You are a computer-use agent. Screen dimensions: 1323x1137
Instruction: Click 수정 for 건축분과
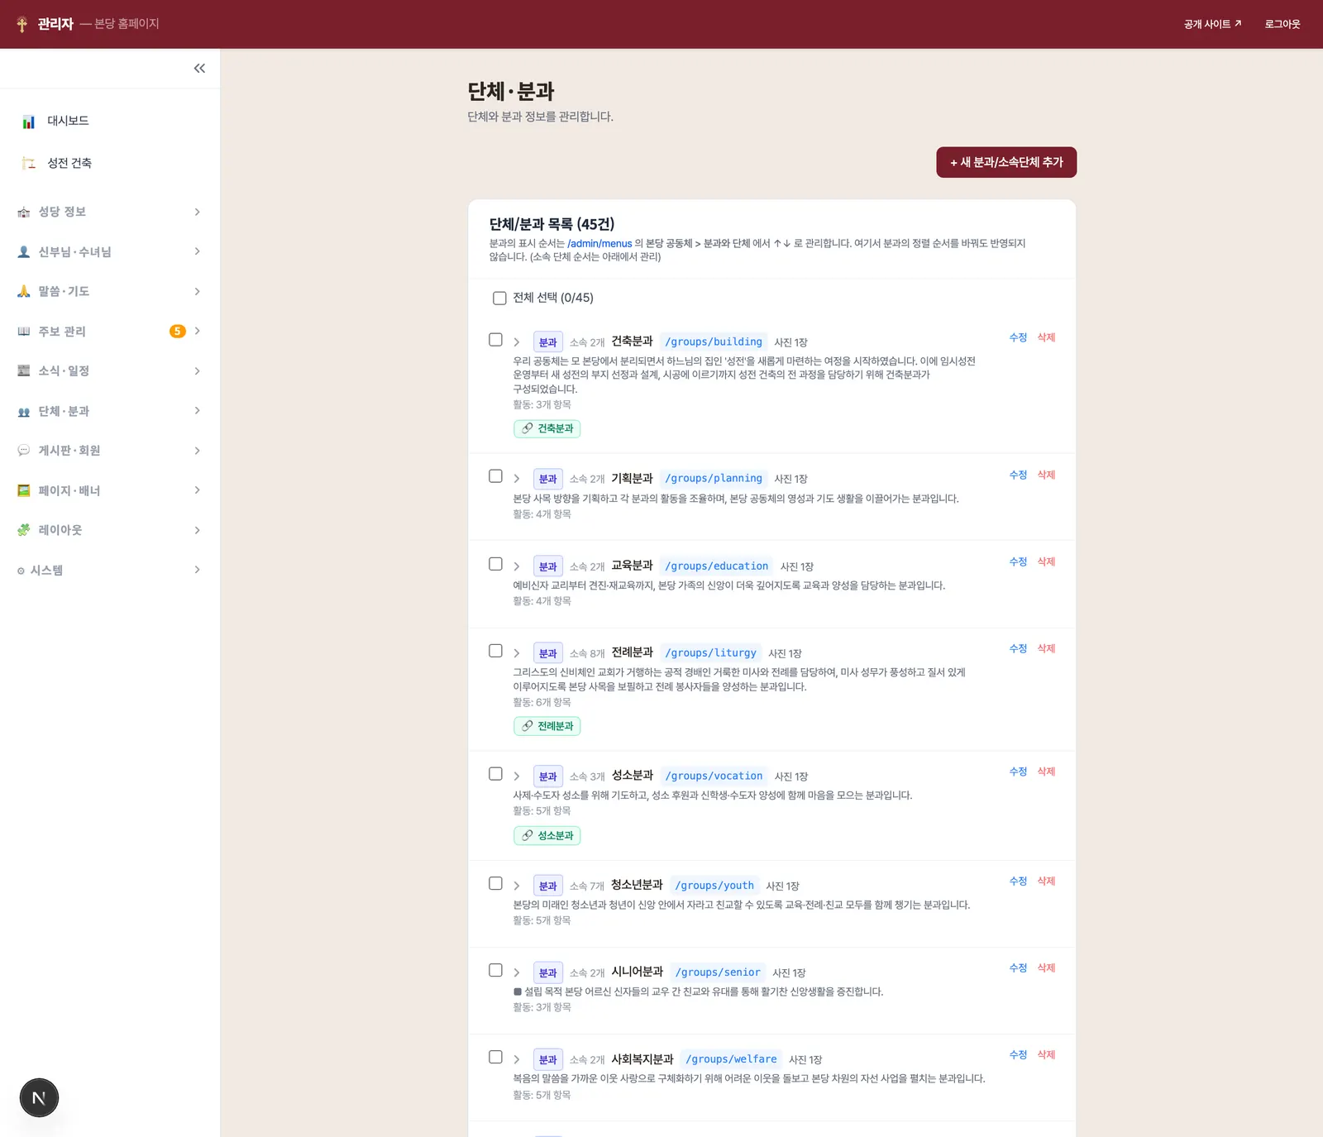(1018, 337)
